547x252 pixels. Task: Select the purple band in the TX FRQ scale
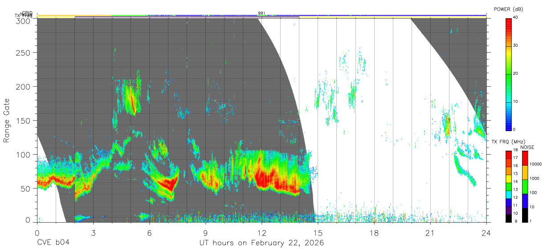click(508, 210)
